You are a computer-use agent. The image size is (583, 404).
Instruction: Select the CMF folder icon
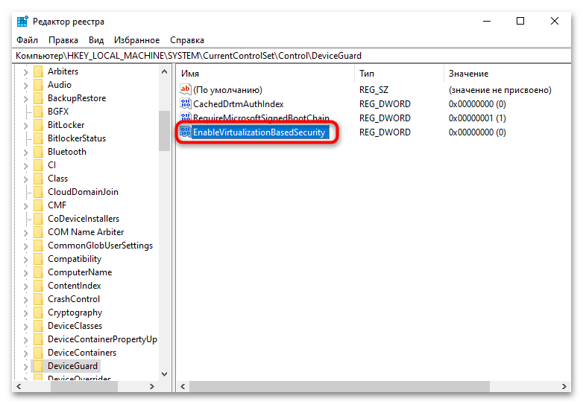point(38,205)
